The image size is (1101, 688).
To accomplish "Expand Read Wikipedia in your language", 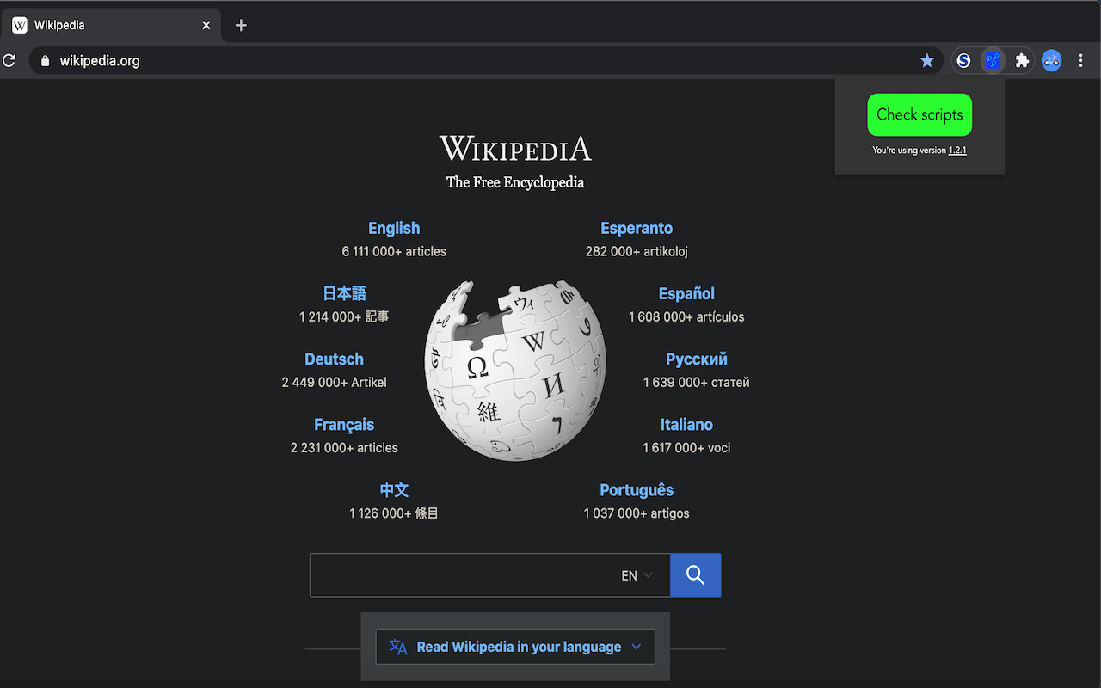I will tap(515, 647).
